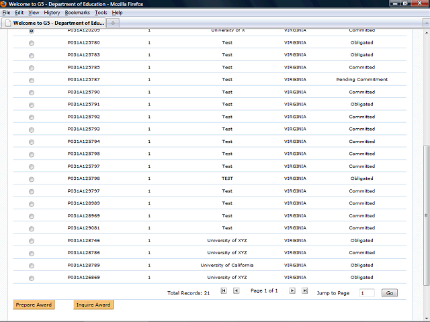Open the Bookmarks menu

point(77,13)
